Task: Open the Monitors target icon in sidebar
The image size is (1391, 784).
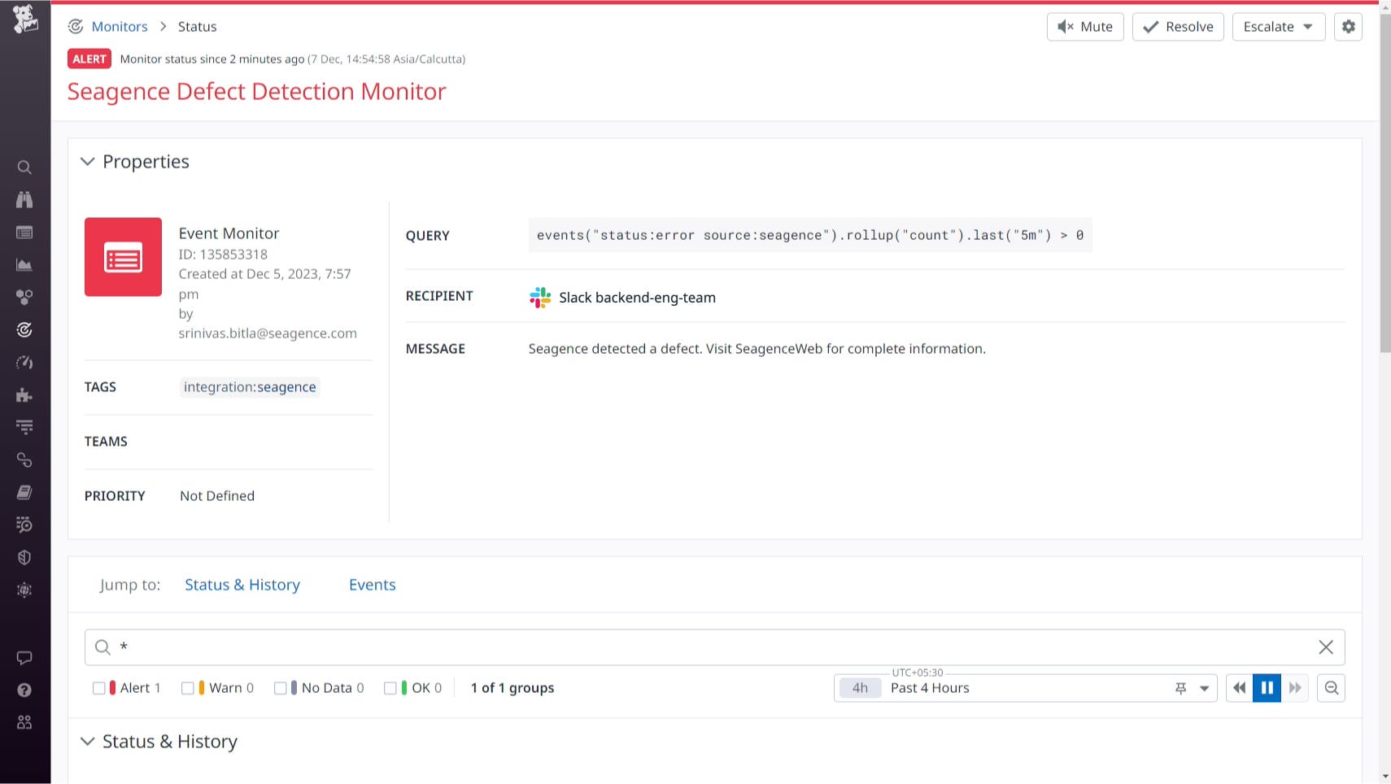Action: [24, 329]
